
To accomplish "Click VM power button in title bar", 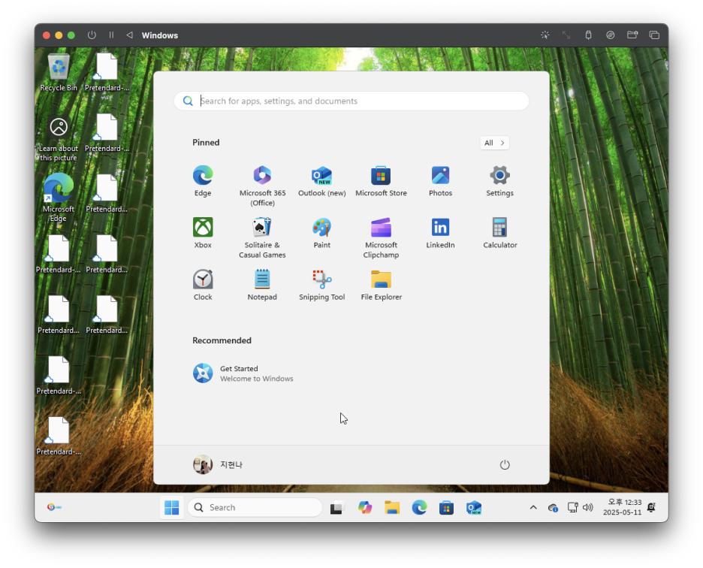I will click(x=92, y=35).
